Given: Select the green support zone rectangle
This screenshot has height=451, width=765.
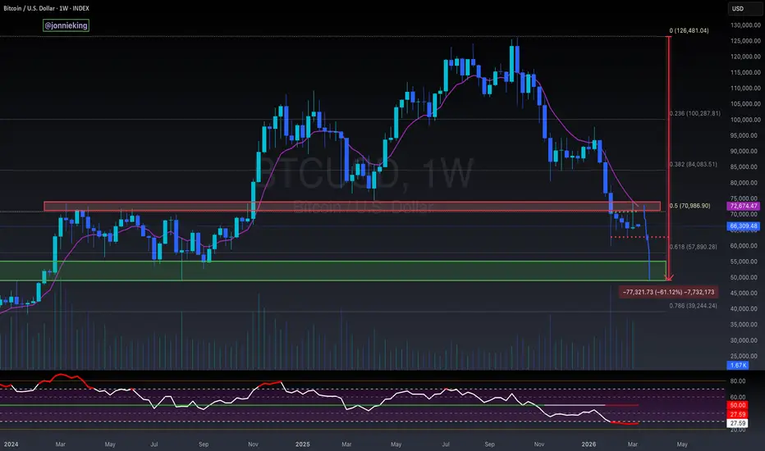Looking at the screenshot, I should point(332,271).
